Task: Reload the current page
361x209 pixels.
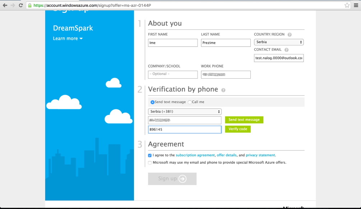Action: pyautogui.click(x=21, y=6)
